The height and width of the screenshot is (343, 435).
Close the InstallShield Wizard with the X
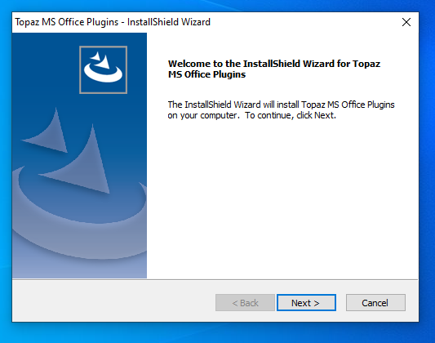(x=406, y=22)
